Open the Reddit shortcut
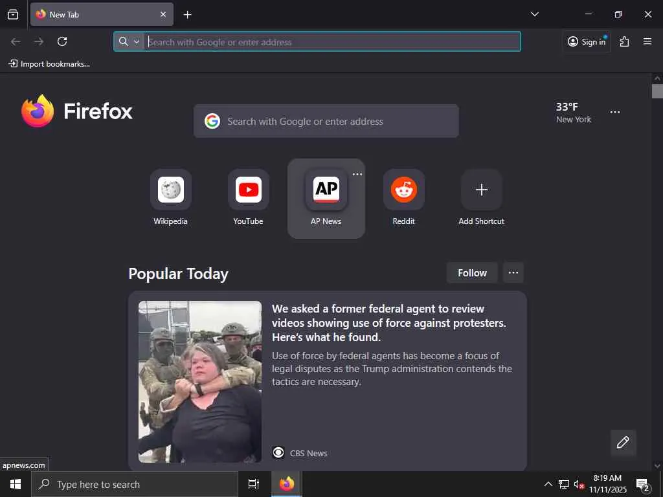663x497 pixels. click(404, 199)
